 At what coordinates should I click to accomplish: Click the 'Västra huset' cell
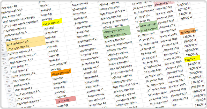(x=51, y=33)
